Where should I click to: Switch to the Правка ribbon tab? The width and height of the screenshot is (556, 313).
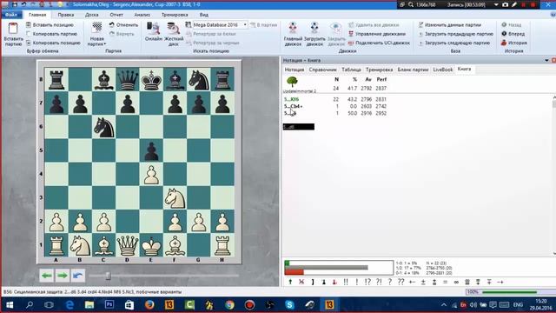coord(66,15)
